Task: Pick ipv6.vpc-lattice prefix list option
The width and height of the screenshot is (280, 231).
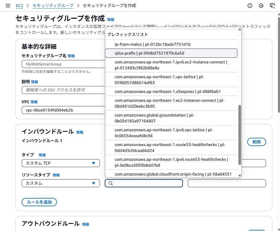Action: (x=171, y=133)
